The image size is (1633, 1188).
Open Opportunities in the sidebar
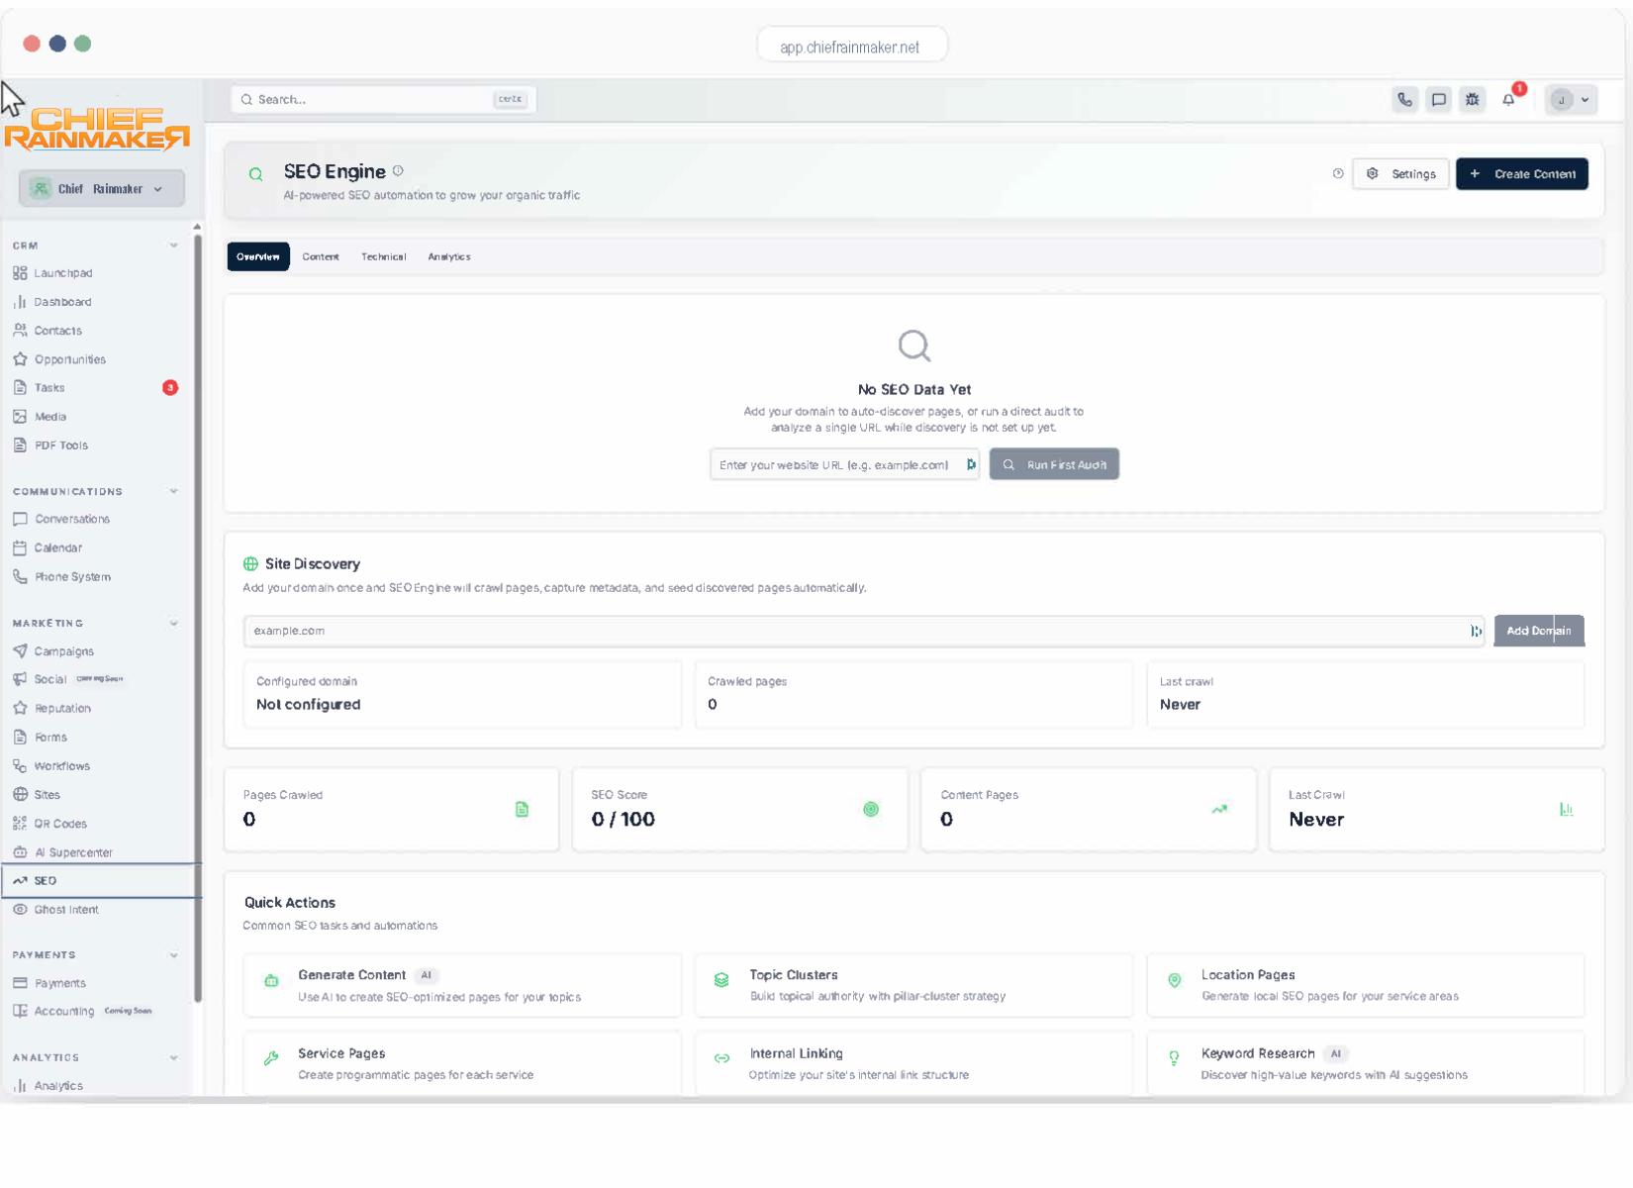69,359
